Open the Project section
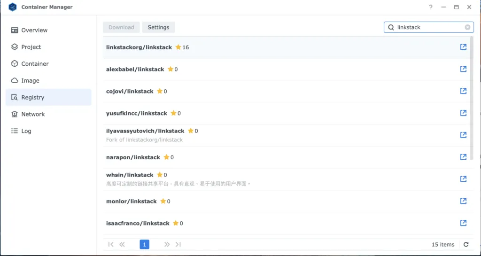Screen dimensions: 481x256 [x=31, y=47]
